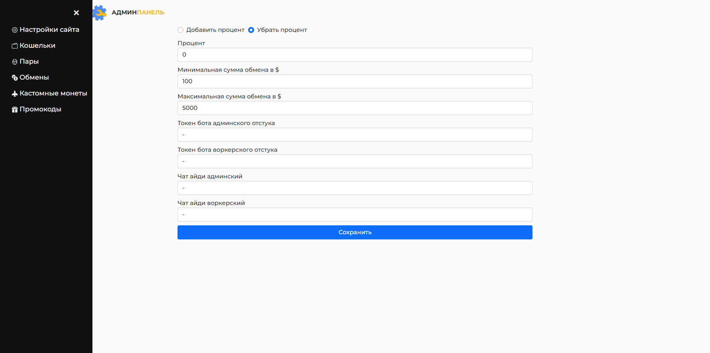Click the Убрать процент label text
The height and width of the screenshot is (353, 710).
coord(282,30)
